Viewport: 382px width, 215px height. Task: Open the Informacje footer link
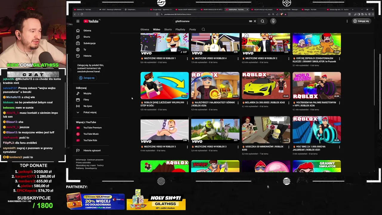(81, 160)
